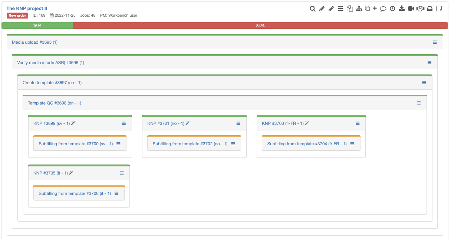This screenshot has height=239, width=451.
Task: Click the calendar icon beside 2022-11-25
Action: [52, 16]
